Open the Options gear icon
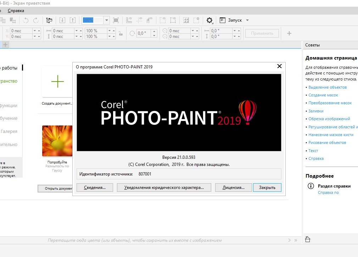The height and width of the screenshot is (257, 358). (x=209, y=20)
